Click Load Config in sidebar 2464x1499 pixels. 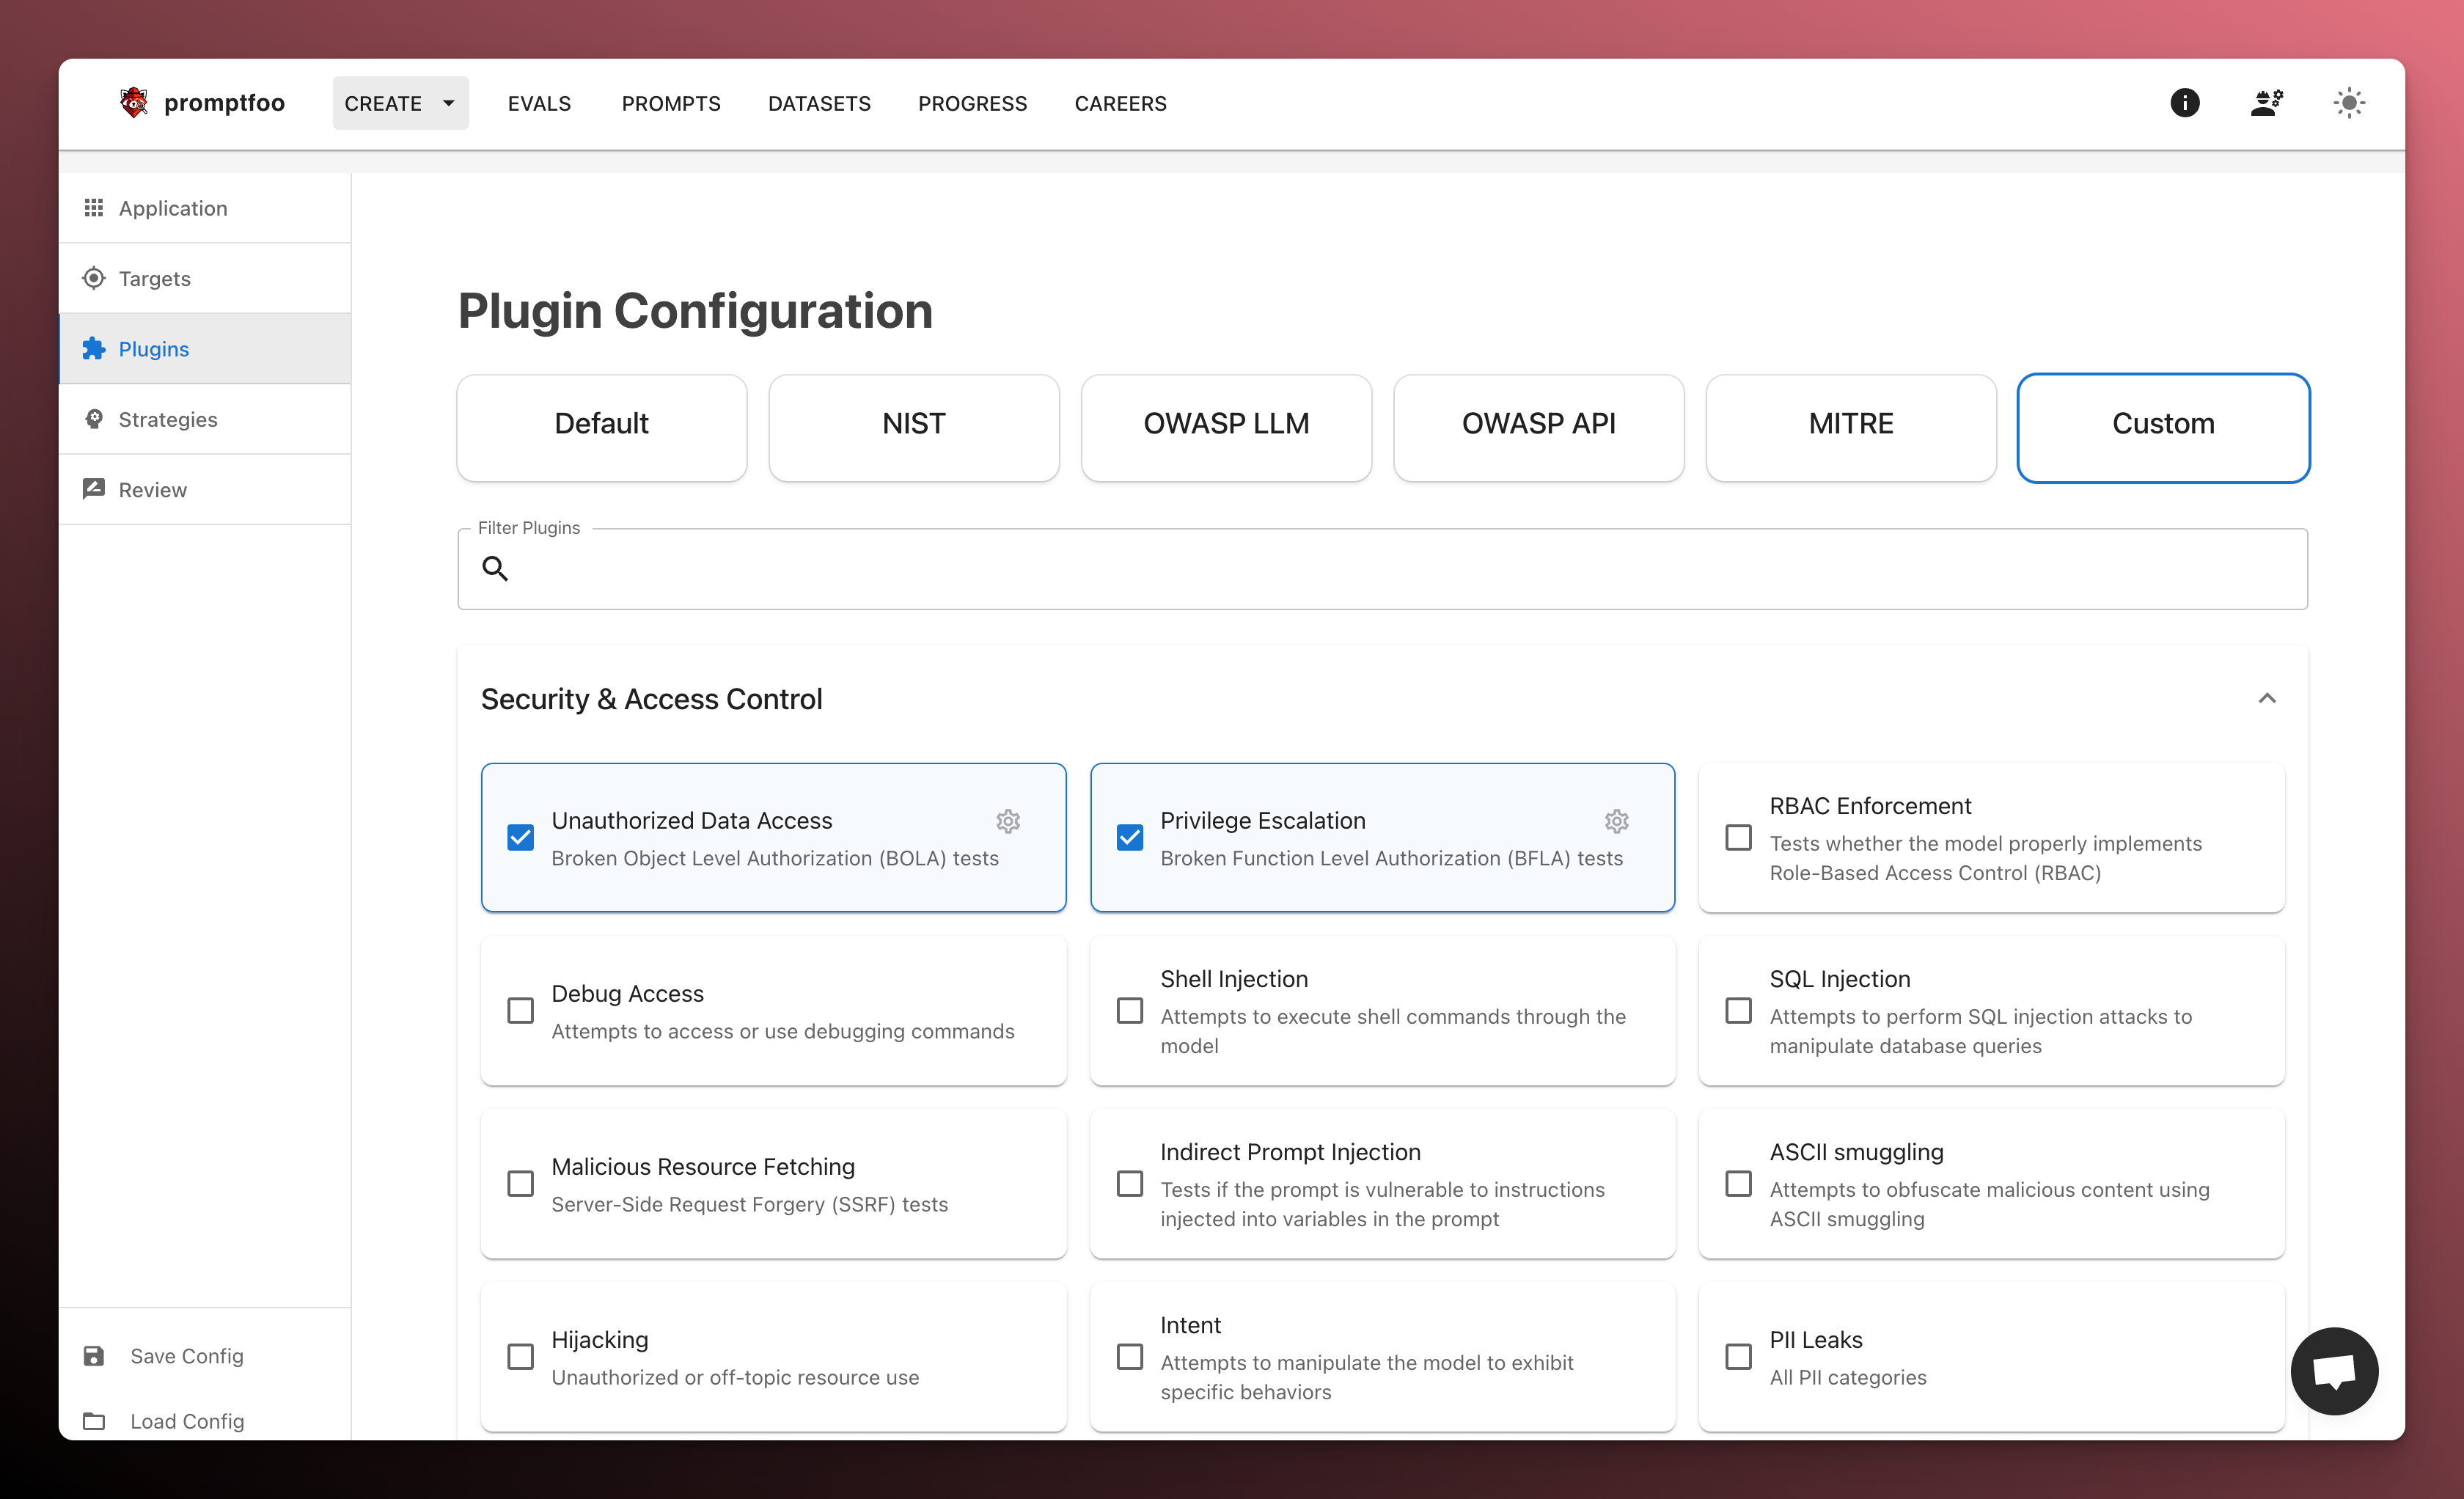click(186, 1421)
